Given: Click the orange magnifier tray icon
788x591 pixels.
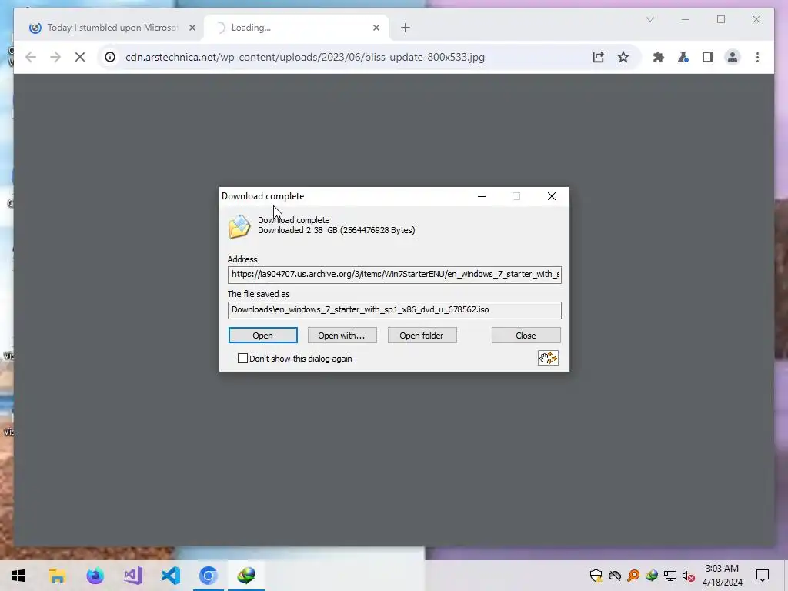Looking at the screenshot, I should pos(633,576).
